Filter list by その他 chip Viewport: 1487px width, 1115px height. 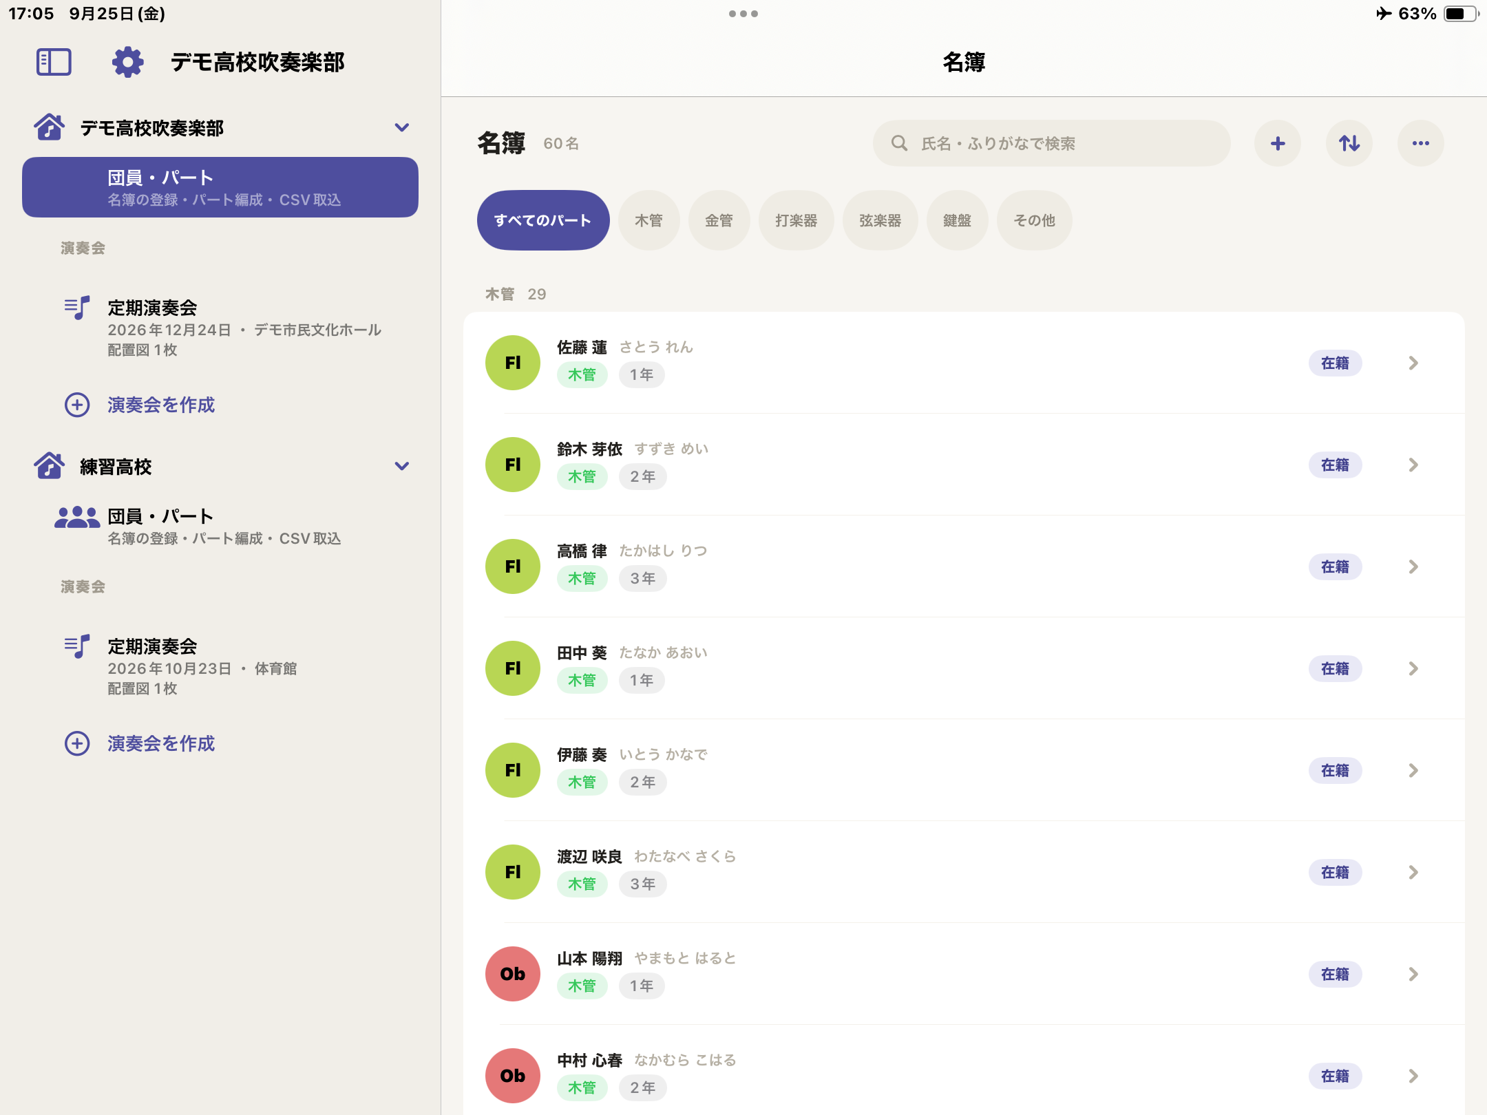tap(1034, 220)
